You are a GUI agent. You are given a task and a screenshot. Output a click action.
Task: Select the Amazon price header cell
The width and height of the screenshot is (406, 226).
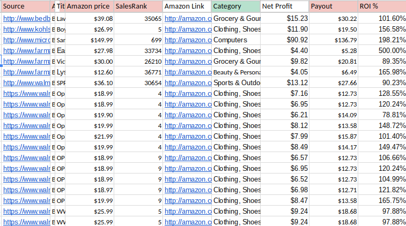pos(89,6)
